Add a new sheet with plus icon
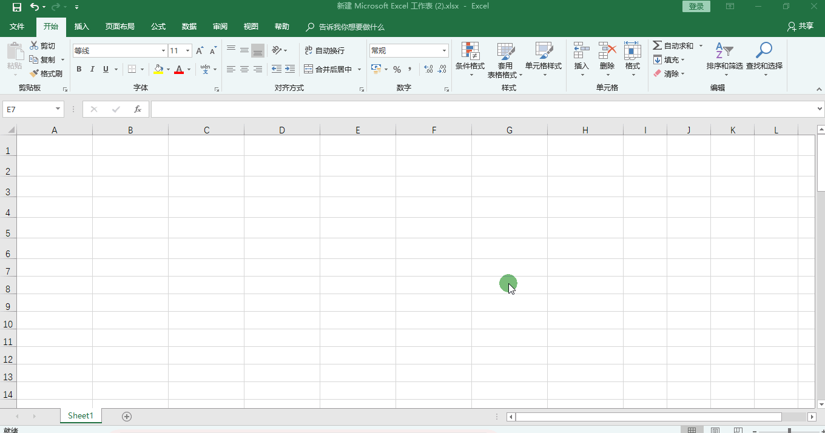 [127, 416]
